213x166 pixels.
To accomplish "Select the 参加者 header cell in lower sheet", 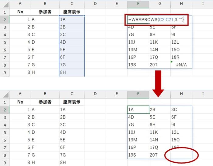I will [x=45, y=102].
